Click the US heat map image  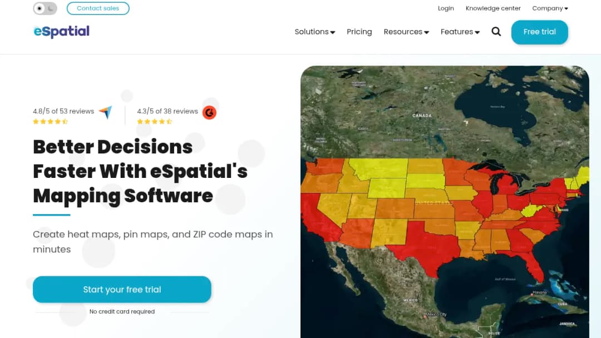445,202
